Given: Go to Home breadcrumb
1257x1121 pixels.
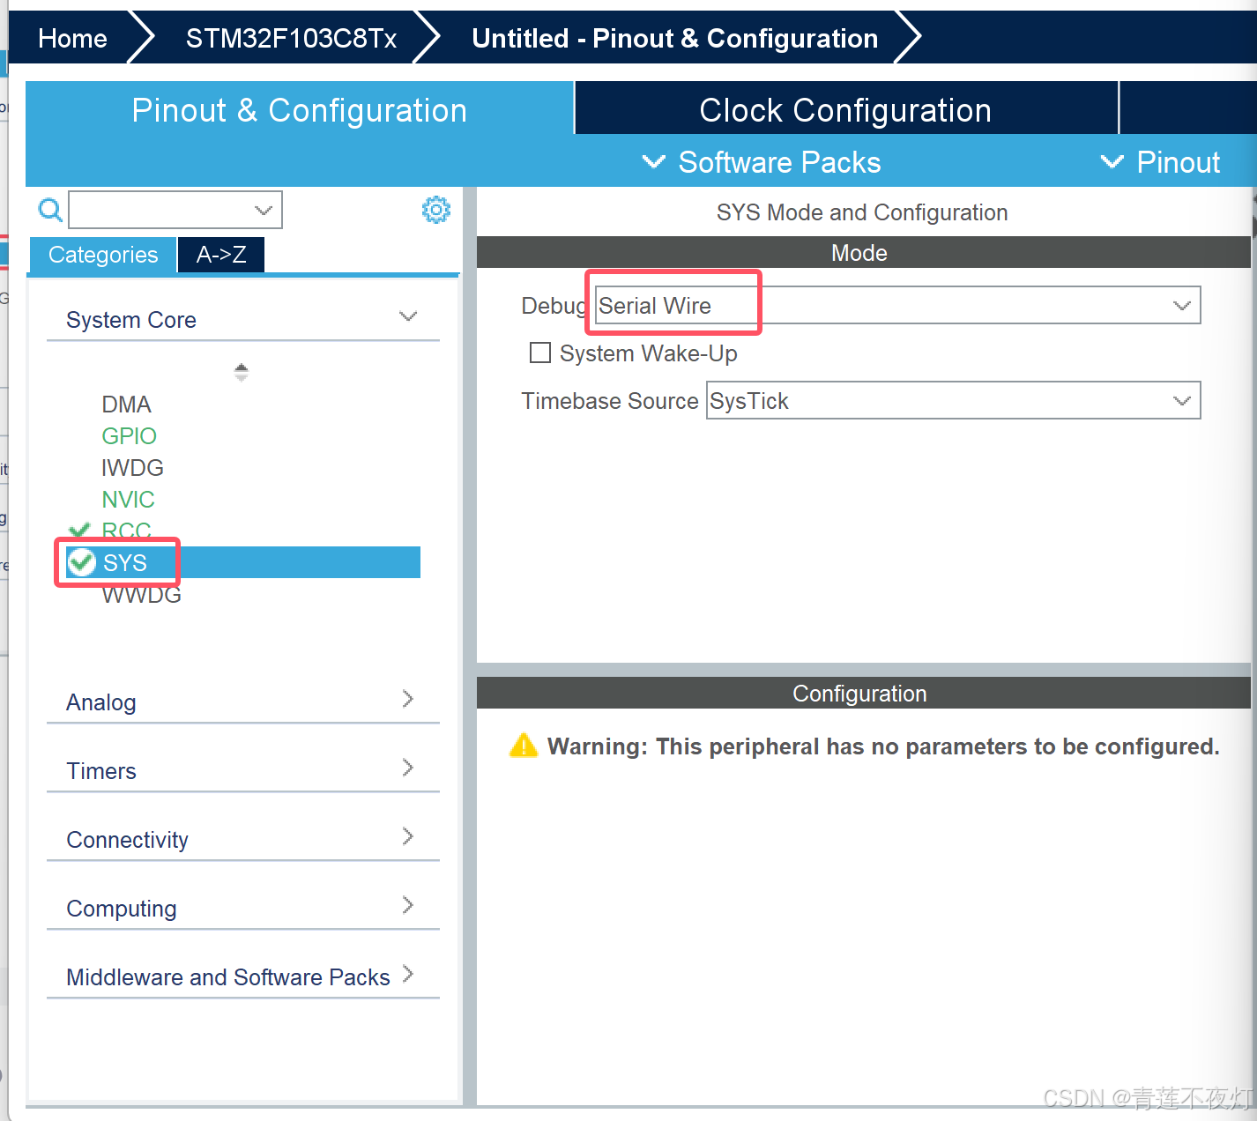Looking at the screenshot, I should point(72,38).
